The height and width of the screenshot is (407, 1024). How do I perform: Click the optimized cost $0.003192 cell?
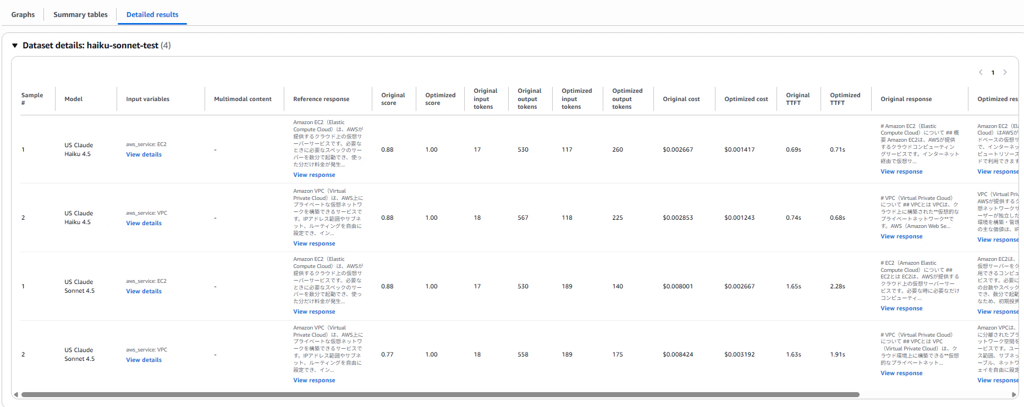739,354
